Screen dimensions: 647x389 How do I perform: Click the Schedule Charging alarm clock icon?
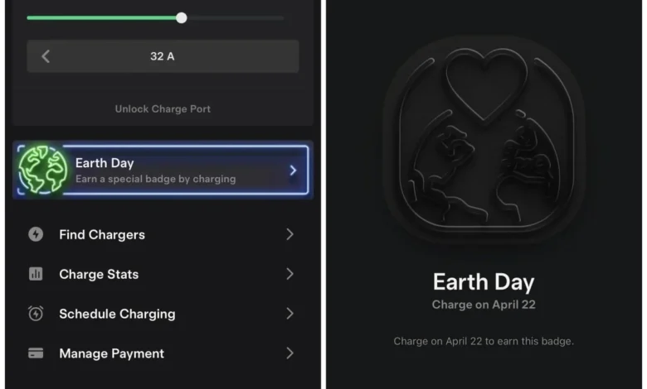pos(36,313)
